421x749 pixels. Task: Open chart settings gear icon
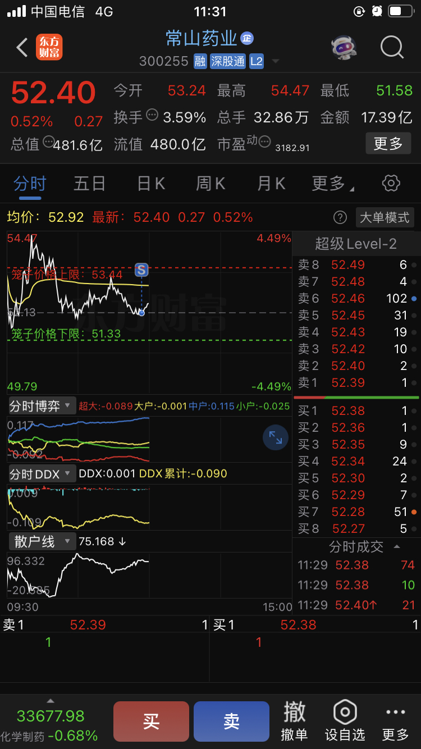(391, 183)
